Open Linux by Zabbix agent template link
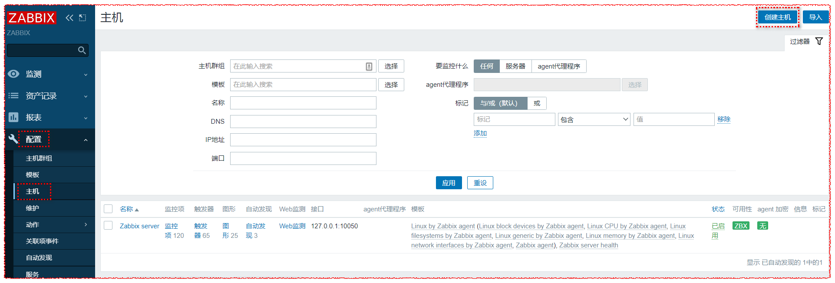835x283 pixels. tap(443, 226)
